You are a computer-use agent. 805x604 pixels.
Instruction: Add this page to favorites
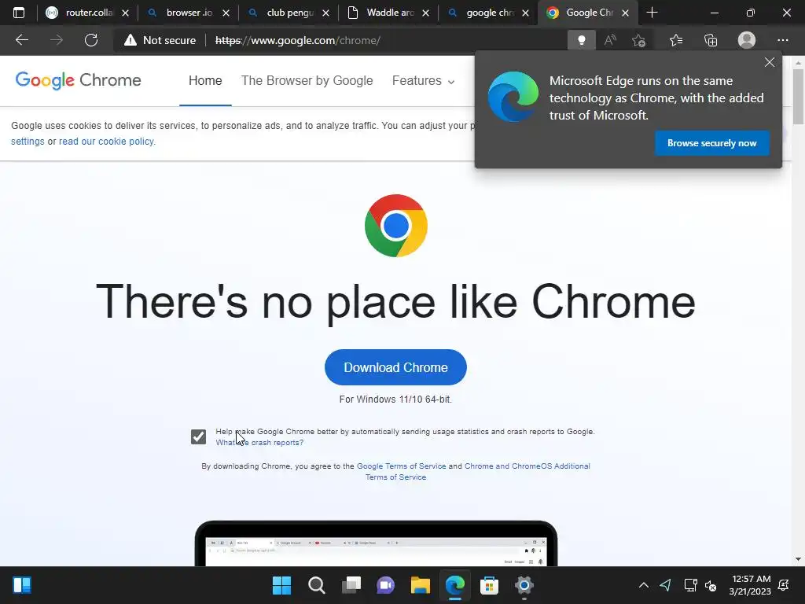pos(638,40)
